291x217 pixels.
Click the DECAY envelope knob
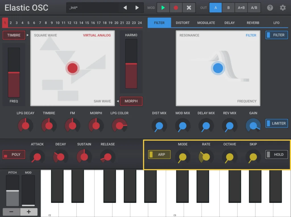(x=61, y=157)
